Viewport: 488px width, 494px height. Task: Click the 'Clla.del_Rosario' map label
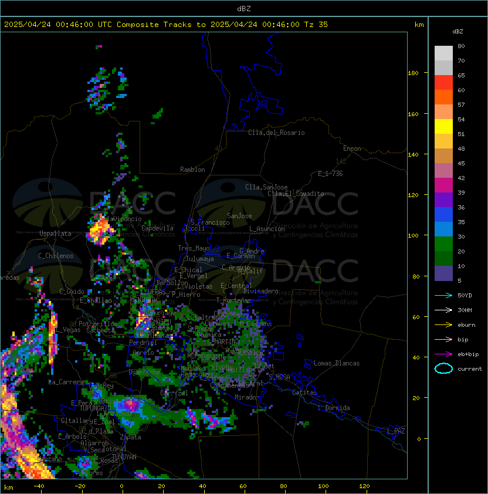276,133
